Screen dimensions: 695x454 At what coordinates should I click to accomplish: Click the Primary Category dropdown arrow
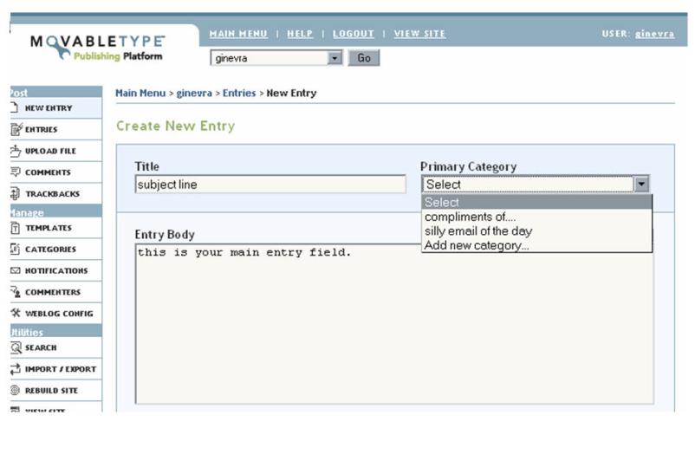tap(641, 184)
